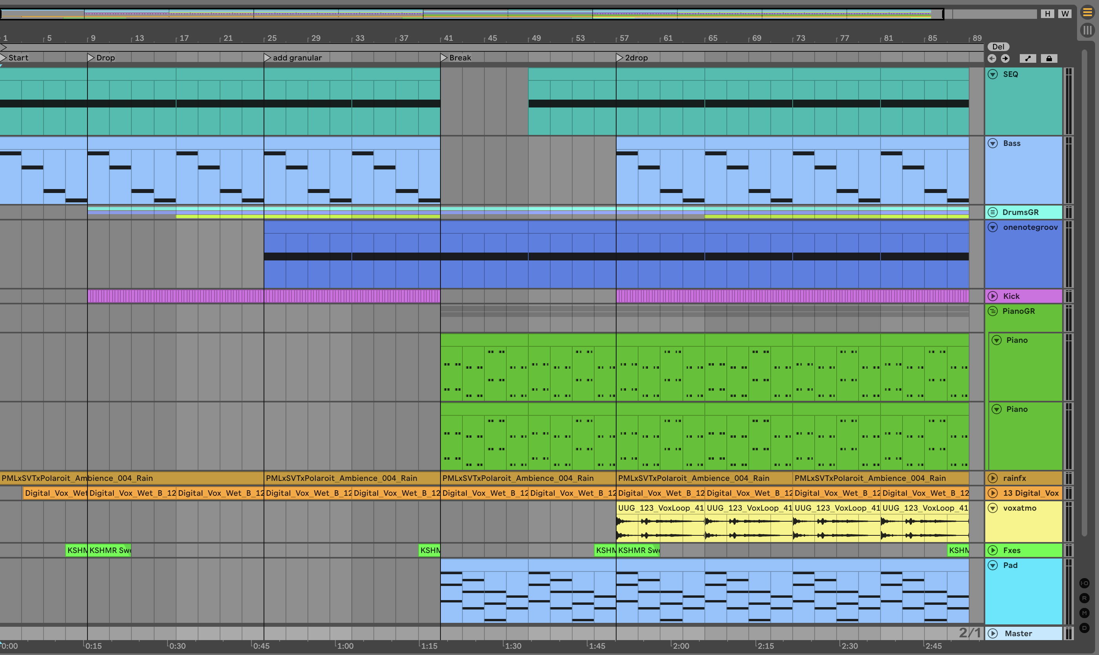This screenshot has width=1099, height=655.
Task: Toggle Returns section visibility (R)
Action: point(1084,598)
